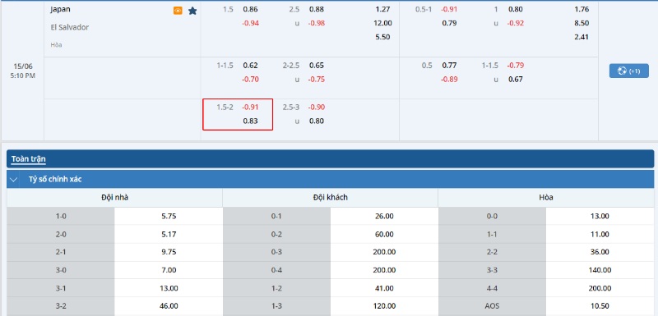Select AOS odds 10.50
Image resolution: width=658 pixels, height=316 pixels.
click(x=600, y=306)
